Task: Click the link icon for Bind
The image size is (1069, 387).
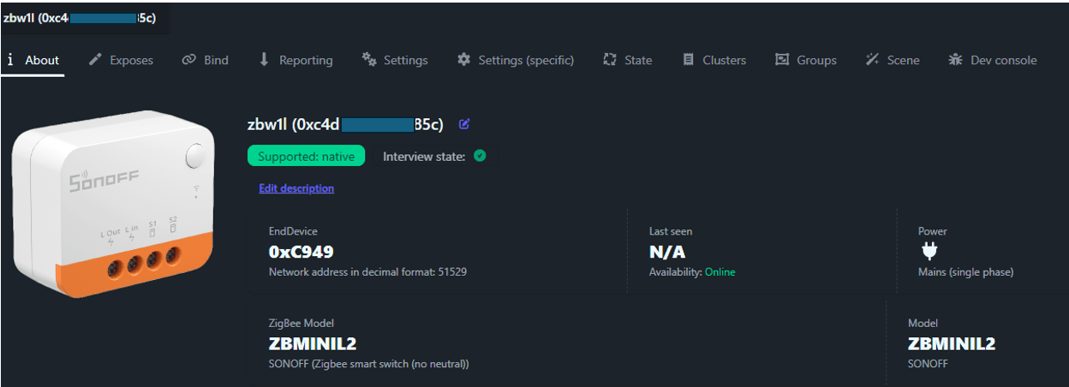Action: [x=189, y=60]
